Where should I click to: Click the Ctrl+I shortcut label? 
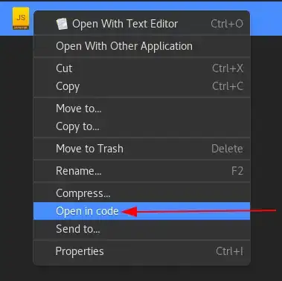(x=229, y=251)
